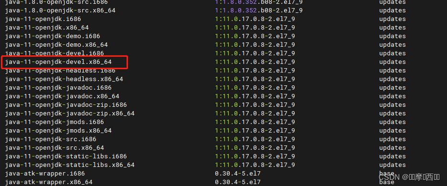447x186 pixels.
Task: Select the updates repo of java-11-openjdk.i686
Action: point(392,19)
